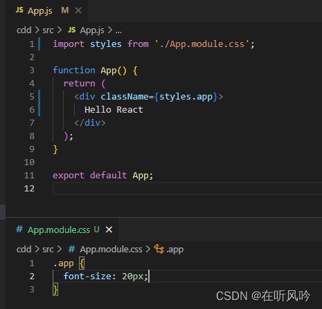Viewport: 322px width, 309px height.
Task: Click the className attribute on line 5
Action: (x=124, y=97)
